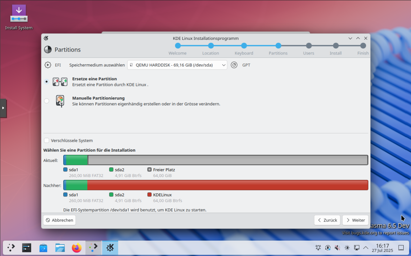Click the red KDELinux legend swatch
This screenshot has width=411, height=256.
pyautogui.click(x=149, y=194)
